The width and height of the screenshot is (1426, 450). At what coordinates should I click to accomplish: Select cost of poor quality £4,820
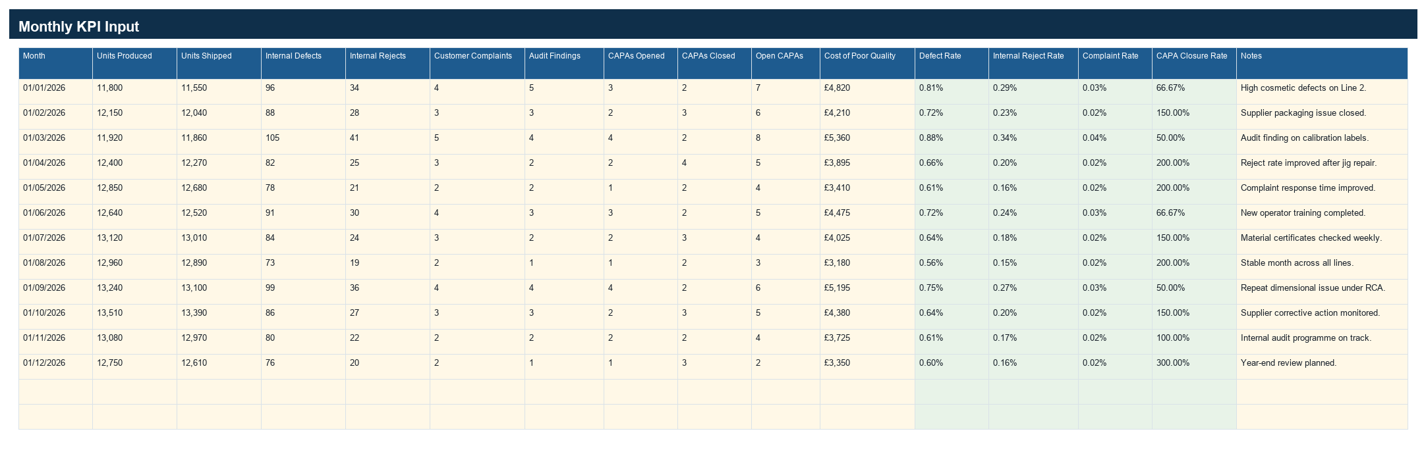(868, 92)
